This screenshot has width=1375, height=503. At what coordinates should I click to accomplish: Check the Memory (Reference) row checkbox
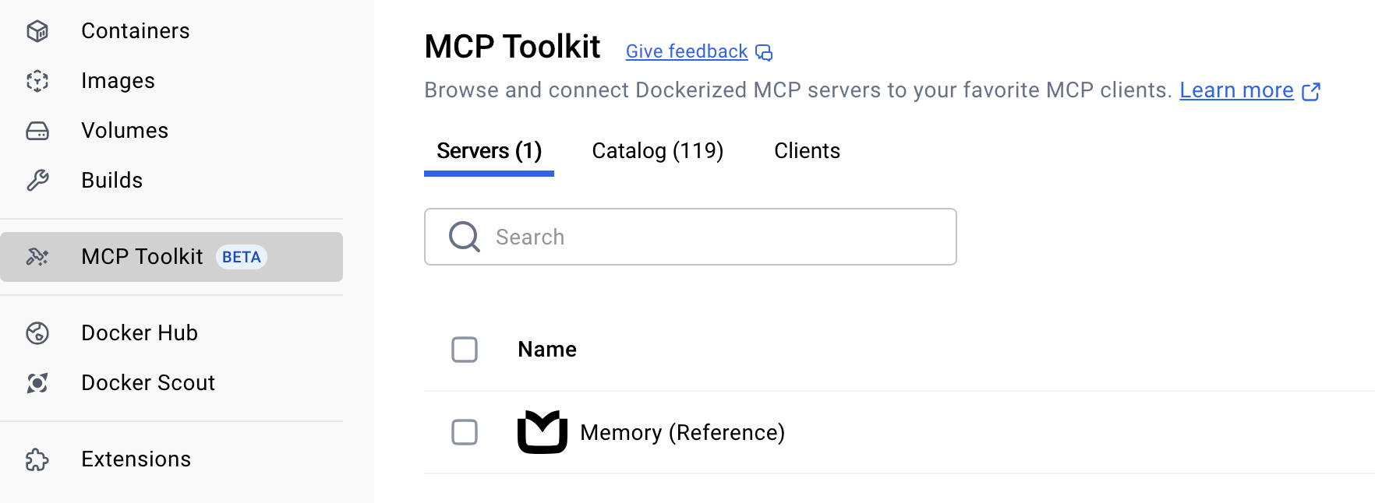[x=465, y=432]
